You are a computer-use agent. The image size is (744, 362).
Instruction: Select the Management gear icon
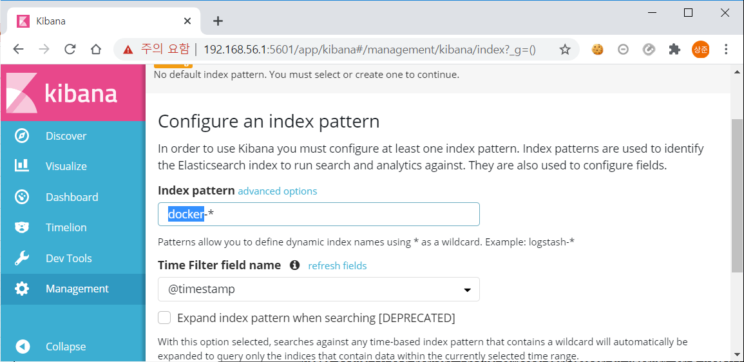point(22,289)
